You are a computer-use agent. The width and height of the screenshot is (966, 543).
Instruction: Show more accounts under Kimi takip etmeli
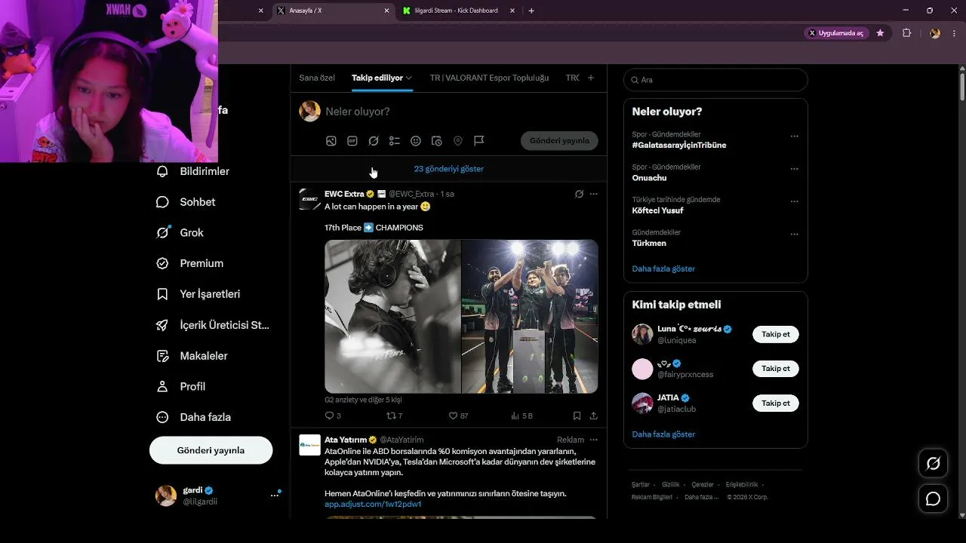click(x=663, y=434)
